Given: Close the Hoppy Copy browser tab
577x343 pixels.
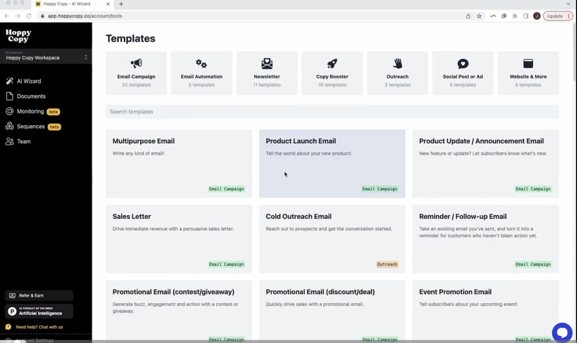Looking at the screenshot, I should coord(108,4).
